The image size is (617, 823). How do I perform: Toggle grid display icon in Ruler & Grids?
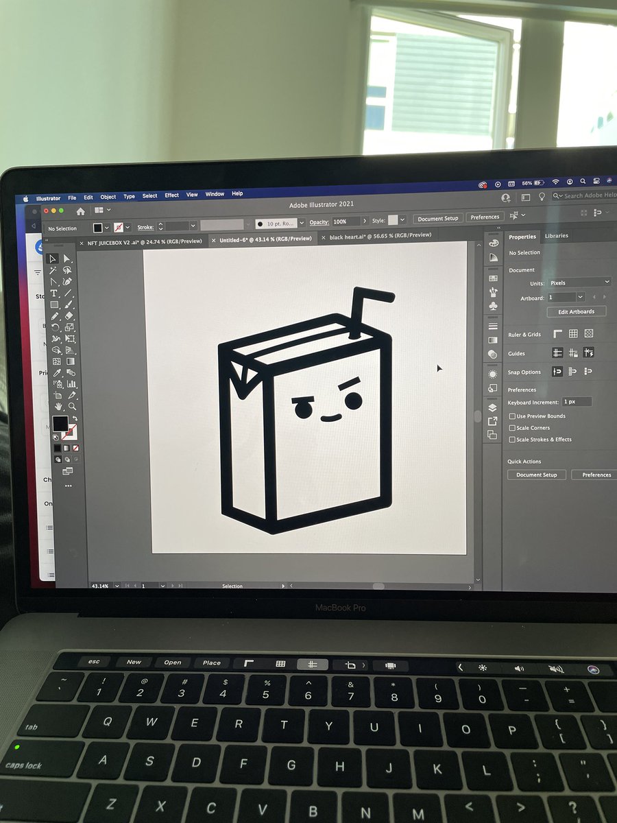pos(573,334)
